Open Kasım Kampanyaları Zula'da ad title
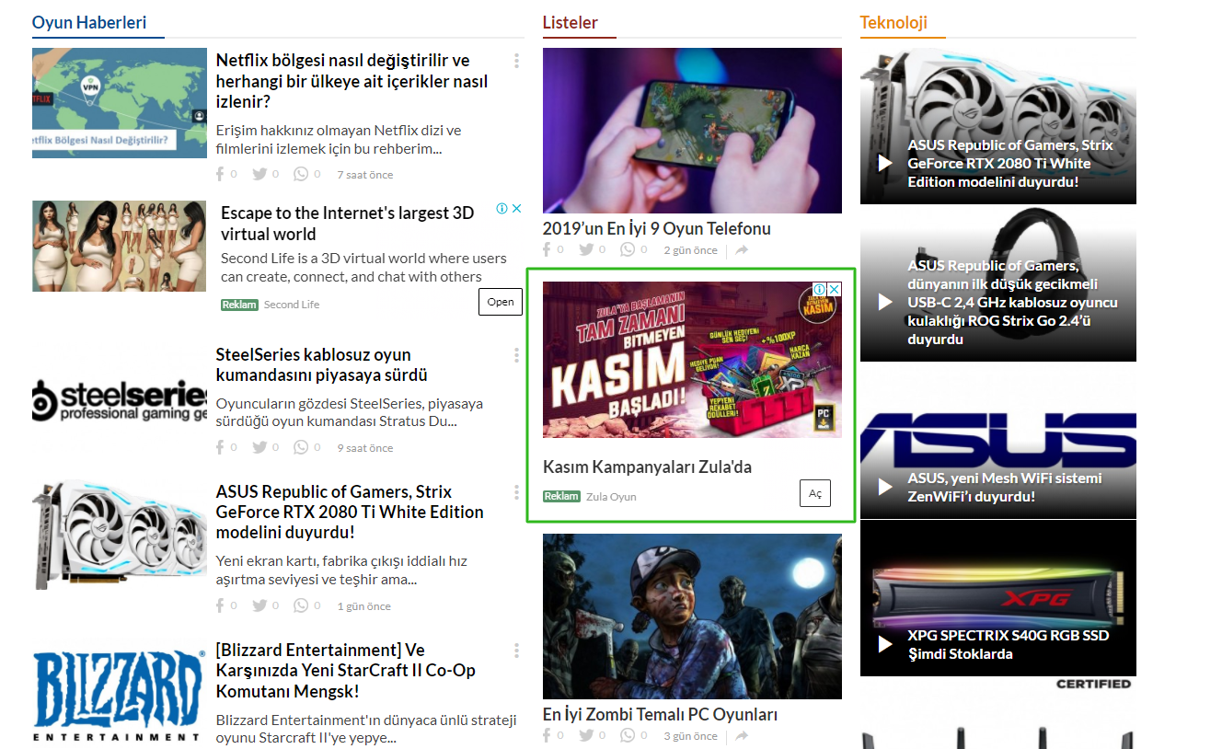Screen dimensions: 1222x749 pyautogui.click(x=647, y=467)
